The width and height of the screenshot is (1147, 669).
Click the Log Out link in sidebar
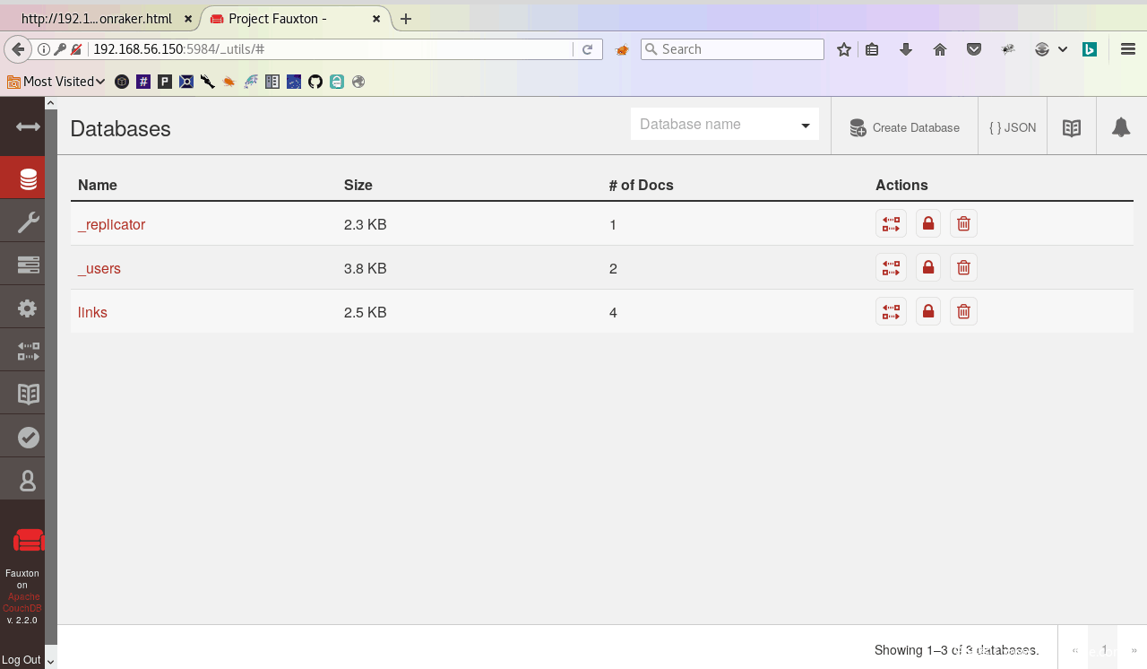(22, 660)
